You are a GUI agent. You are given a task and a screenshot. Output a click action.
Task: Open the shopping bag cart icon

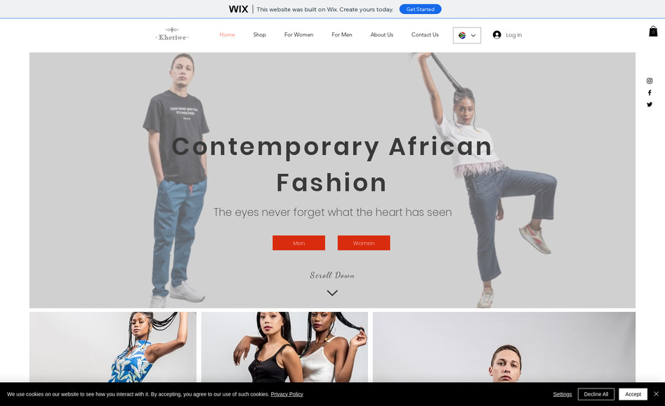click(x=653, y=32)
